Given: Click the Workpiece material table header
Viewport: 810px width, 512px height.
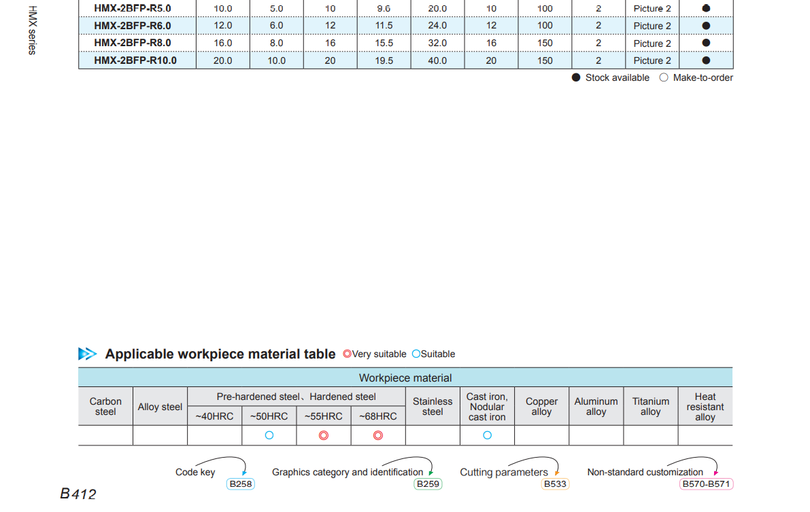Looking at the screenshot, I should point(405,378).
